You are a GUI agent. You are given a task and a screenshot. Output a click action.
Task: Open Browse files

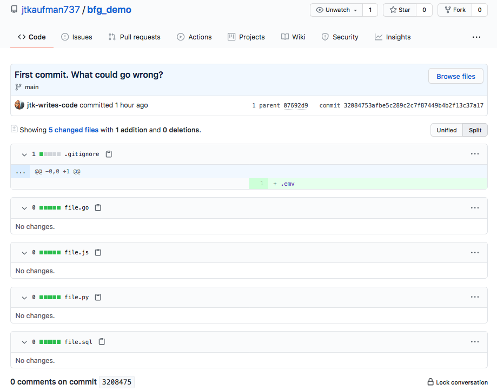(x=455, y=76)
